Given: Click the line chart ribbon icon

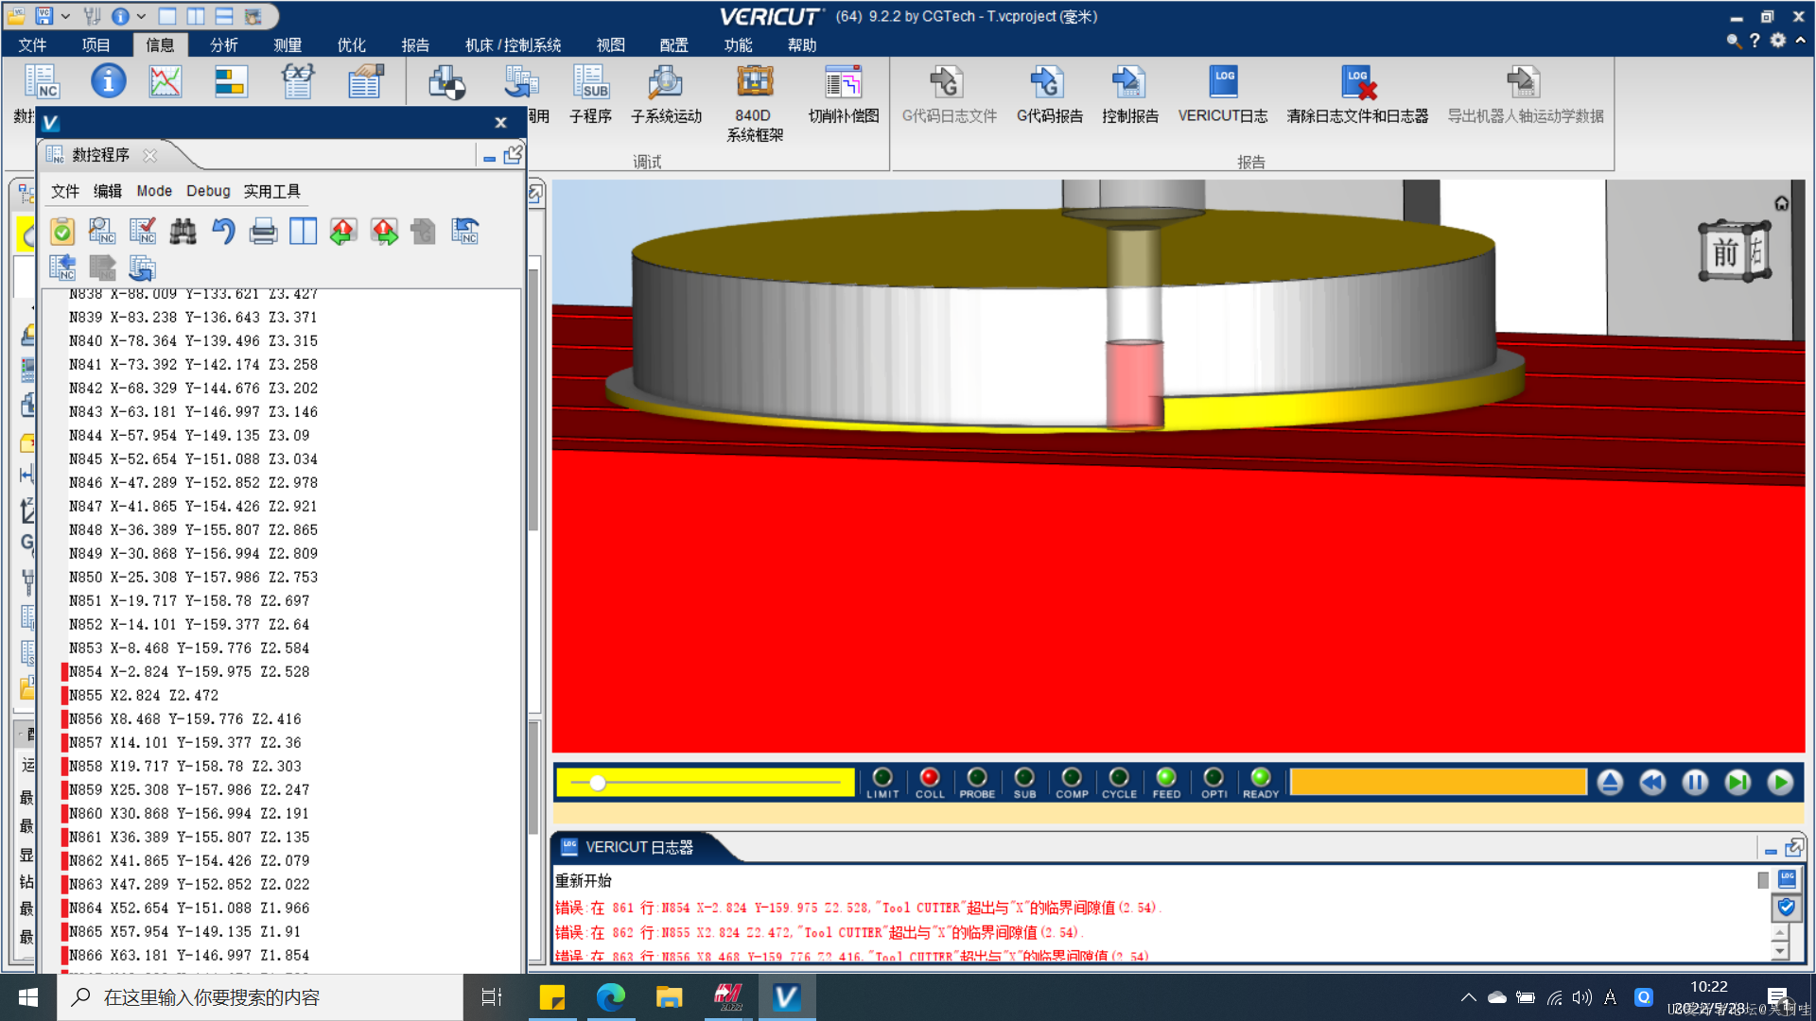Looking at the screenshot, I should tap(166, 81).
